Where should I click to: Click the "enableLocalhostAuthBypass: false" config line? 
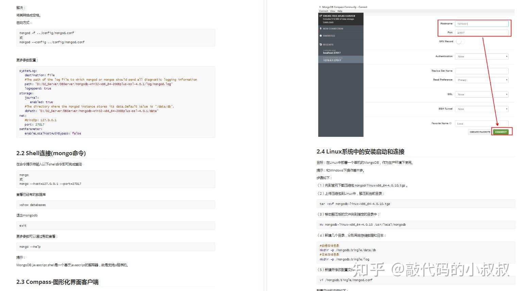pyautogui.click(x=53, y=133)
